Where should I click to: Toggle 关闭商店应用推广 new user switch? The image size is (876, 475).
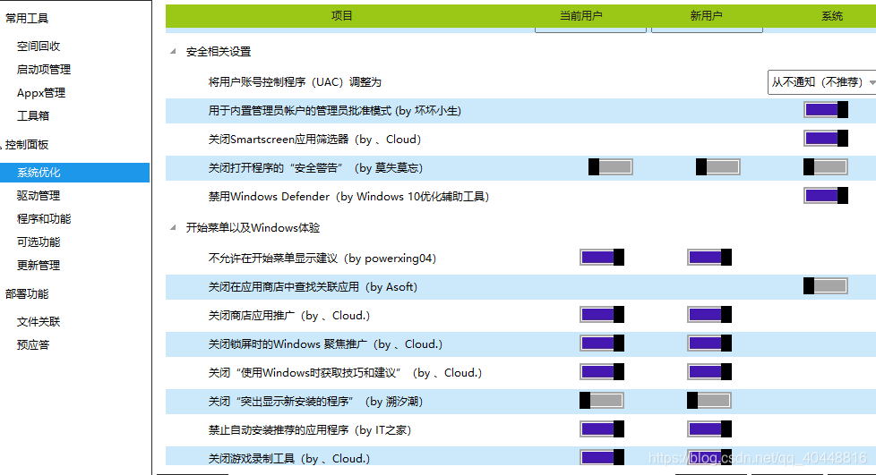click(709, 315)
